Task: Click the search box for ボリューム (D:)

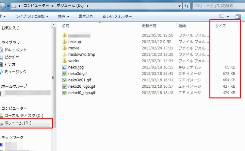Action: pyautogui.click(x=217, y=6)
